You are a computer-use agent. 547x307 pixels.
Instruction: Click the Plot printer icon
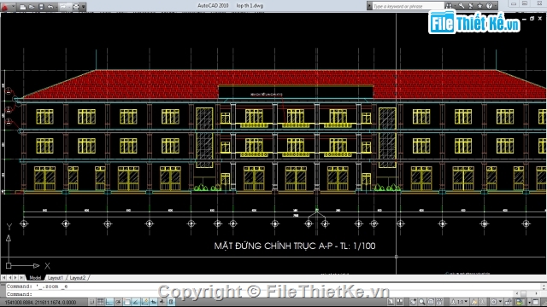(x=76, y=7)
